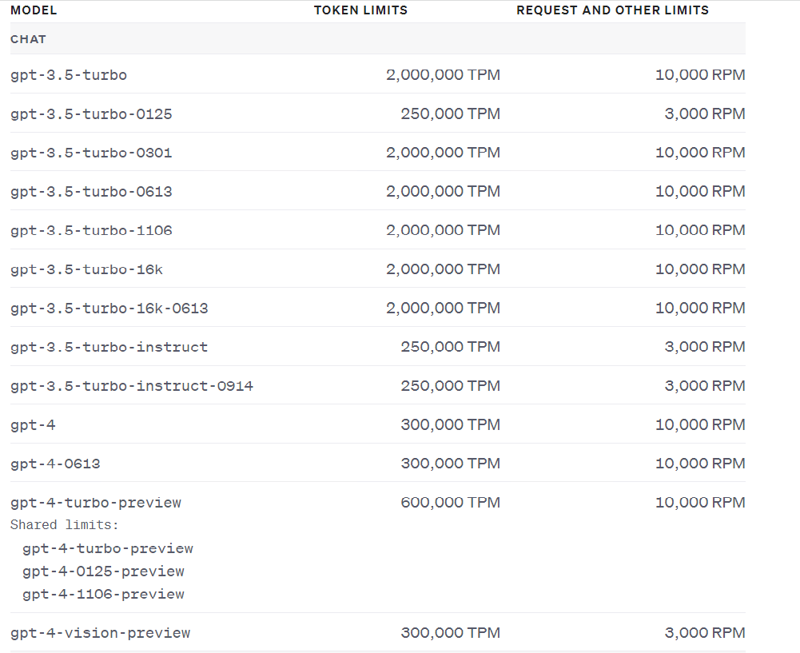Click the 600,000 TPM token limit value
800x653 pixels.
pos(451,502)
